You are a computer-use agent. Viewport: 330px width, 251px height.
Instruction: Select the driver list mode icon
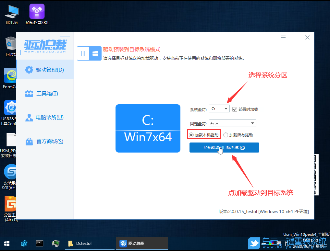click(x=83, y=53)
